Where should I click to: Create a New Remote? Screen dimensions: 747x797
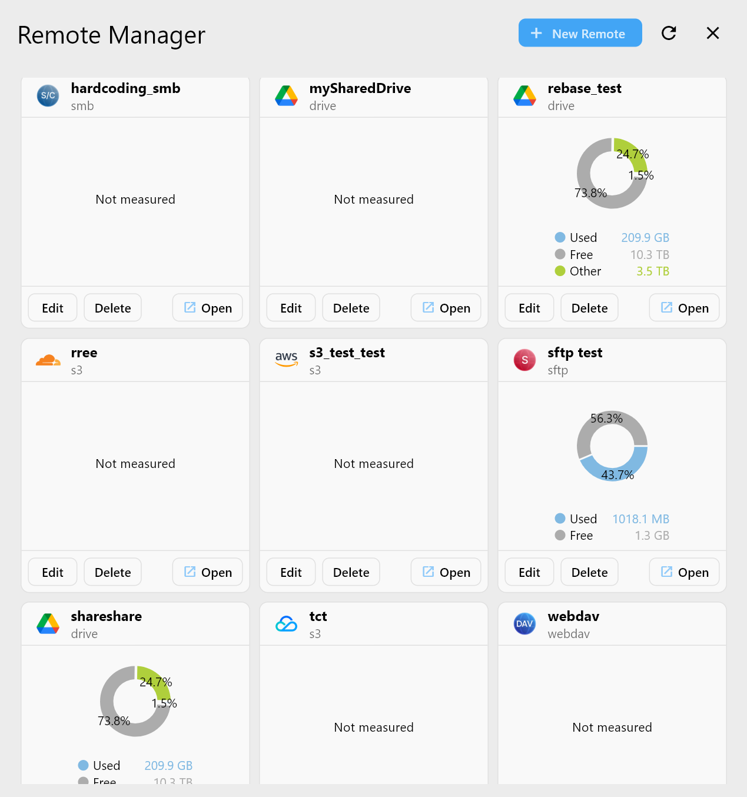tap(580, 33)
